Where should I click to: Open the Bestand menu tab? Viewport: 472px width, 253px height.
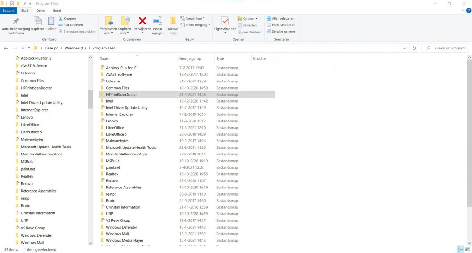8,10
